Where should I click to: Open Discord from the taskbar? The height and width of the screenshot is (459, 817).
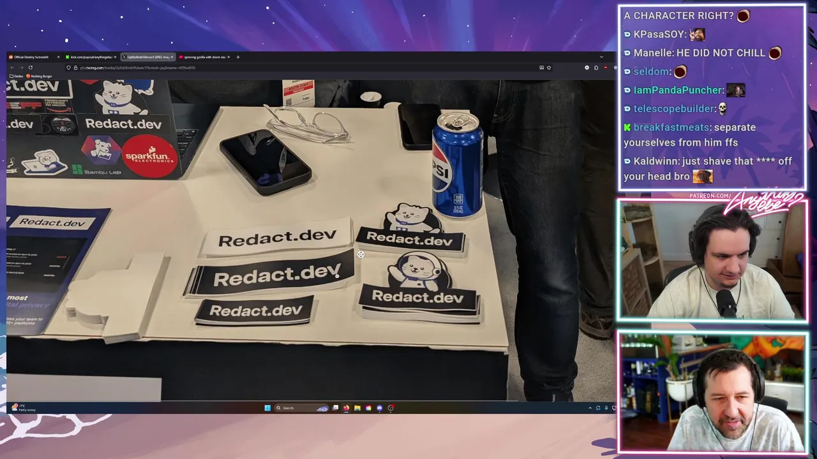coord(379,408)
